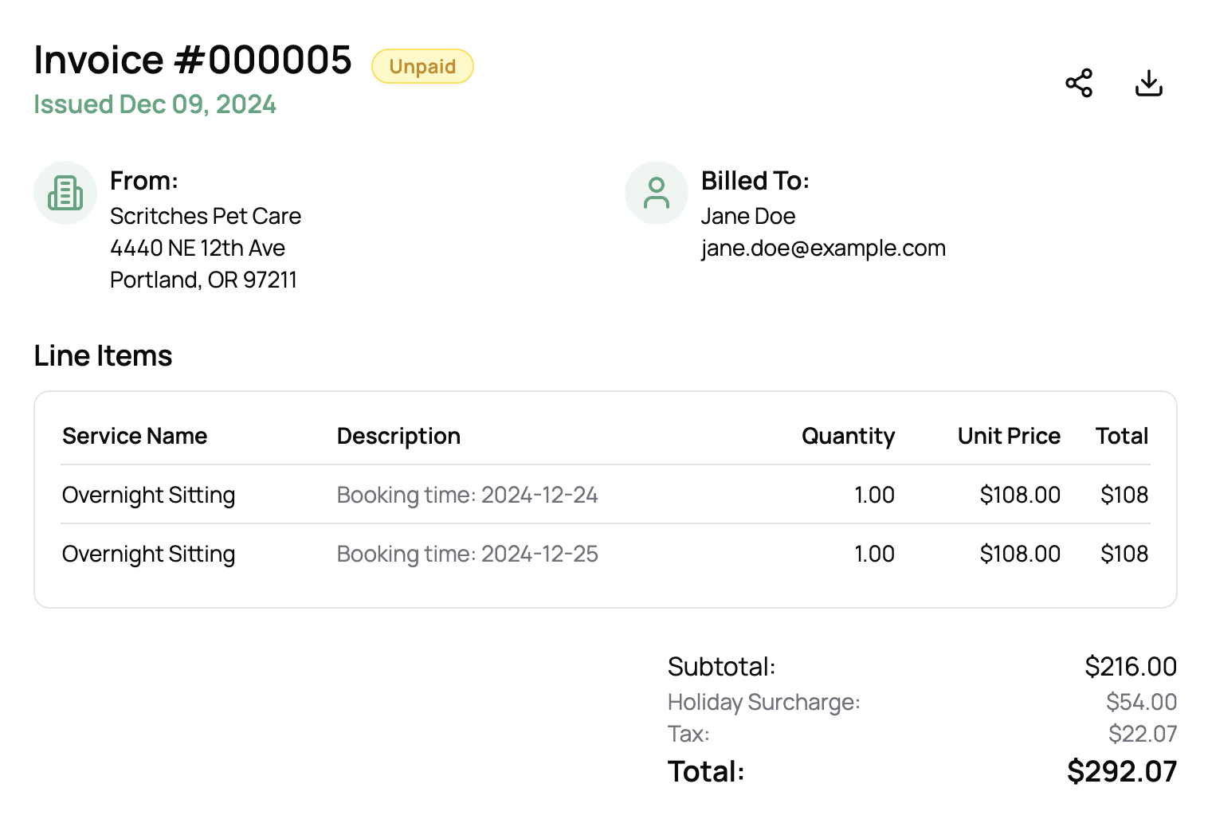Viewport: 1208px width, 819px height.
Task: Click the Quantity column header
Action: point(848,436)
